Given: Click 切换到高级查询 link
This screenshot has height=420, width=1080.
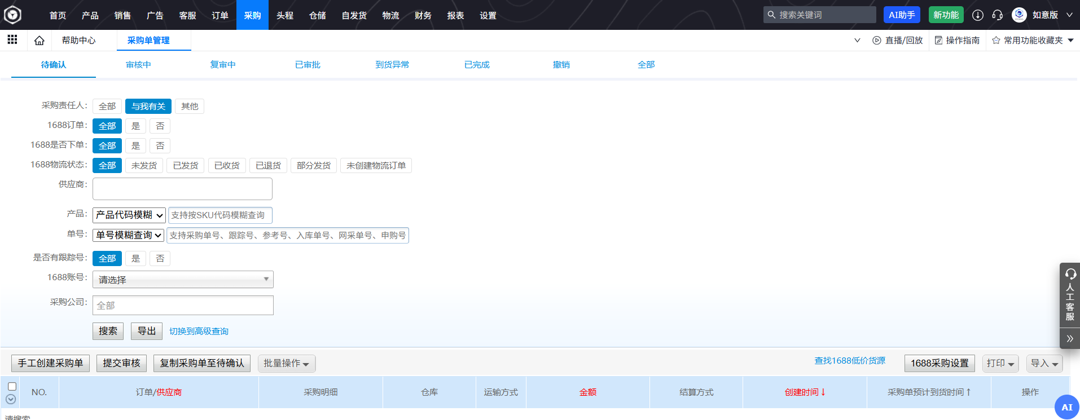Looking at the screenshot, I should [199, 331].
